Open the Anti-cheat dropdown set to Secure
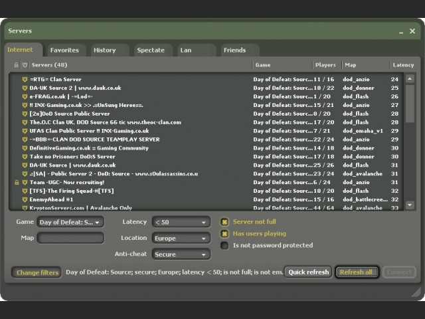This screenshot has width=425, height=319. 181,254
